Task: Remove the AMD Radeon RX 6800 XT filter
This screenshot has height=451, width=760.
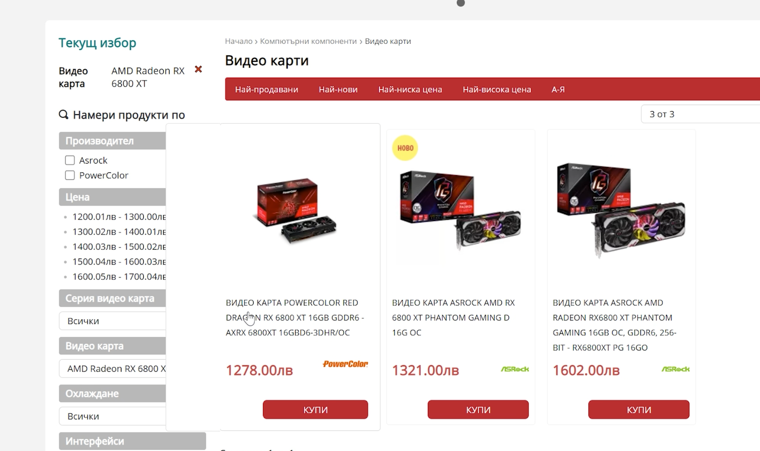Action: (x=198, y=69)
